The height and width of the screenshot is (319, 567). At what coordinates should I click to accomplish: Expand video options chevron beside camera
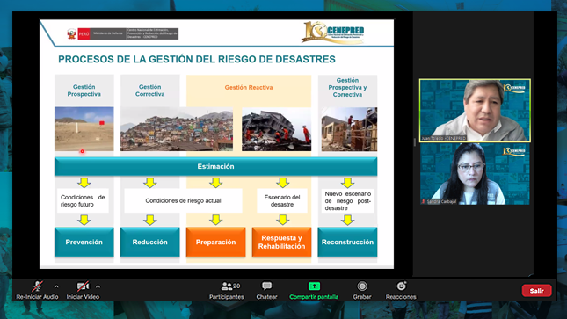point(98,286)
